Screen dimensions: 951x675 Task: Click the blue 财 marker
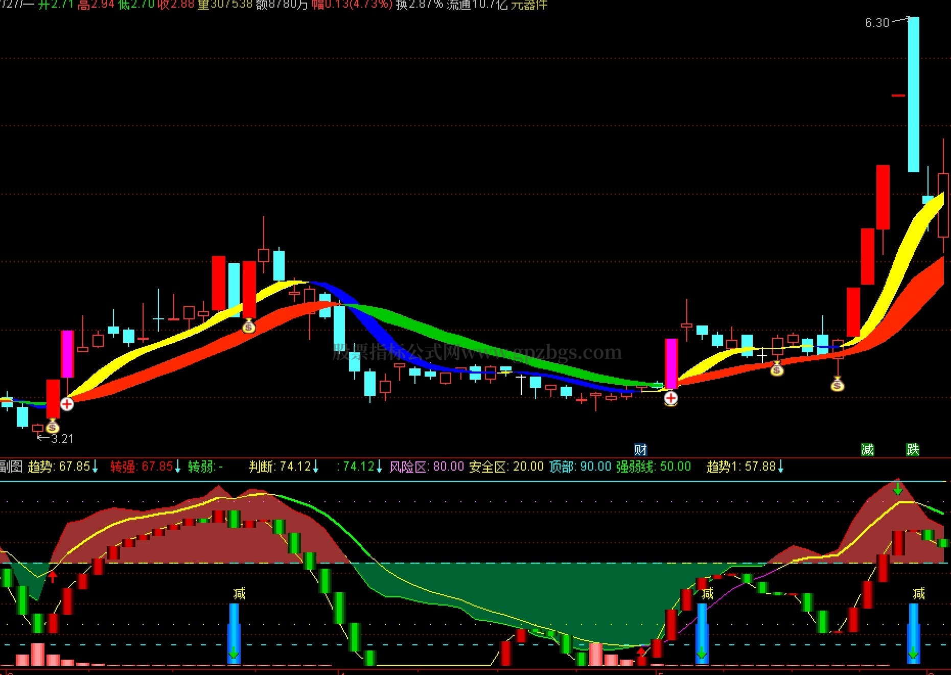point(640,450)
